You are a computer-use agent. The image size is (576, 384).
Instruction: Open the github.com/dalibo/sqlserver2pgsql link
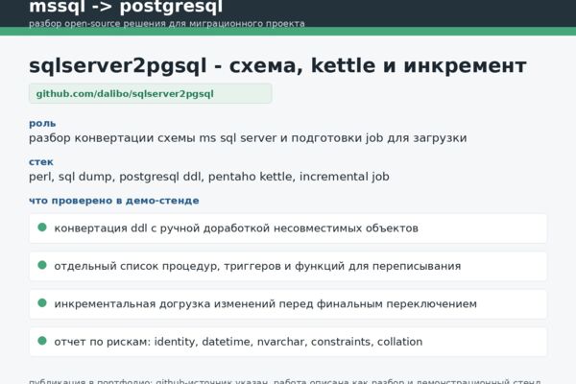[151, 94]
